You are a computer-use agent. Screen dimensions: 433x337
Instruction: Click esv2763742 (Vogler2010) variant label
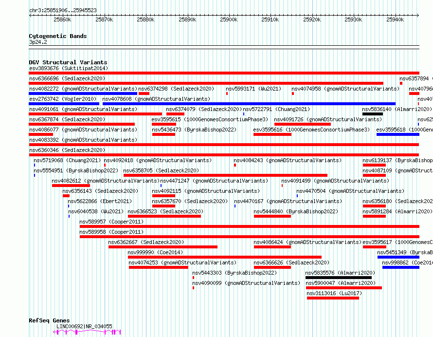point(63,99)
